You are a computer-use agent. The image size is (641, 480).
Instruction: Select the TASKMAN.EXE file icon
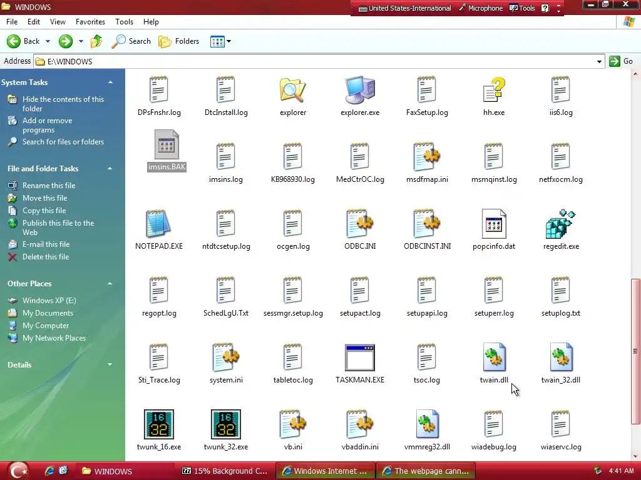point(360,357)
